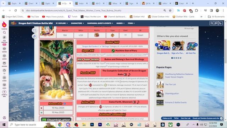
Task: Show hidden system tray icons
Action: coord(193,125)
